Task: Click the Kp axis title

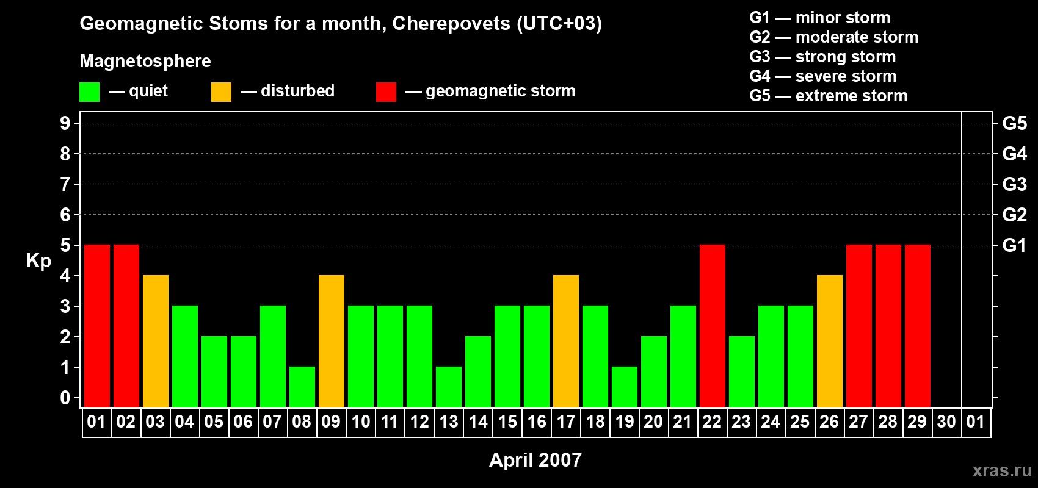Action: coord(38,260)
